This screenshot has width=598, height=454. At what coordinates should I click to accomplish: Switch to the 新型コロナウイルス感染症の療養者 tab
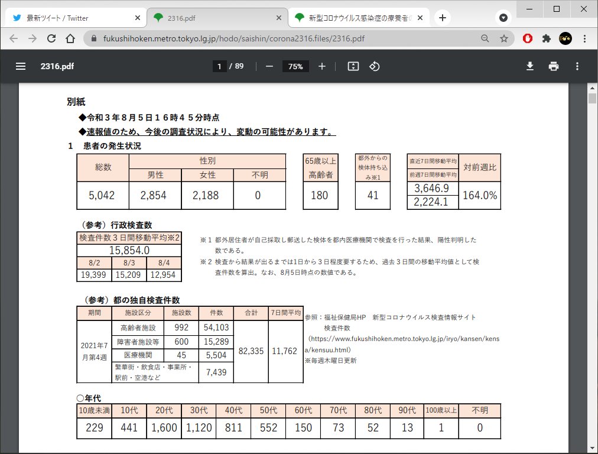pyautogui.click(x=359, y=18)
